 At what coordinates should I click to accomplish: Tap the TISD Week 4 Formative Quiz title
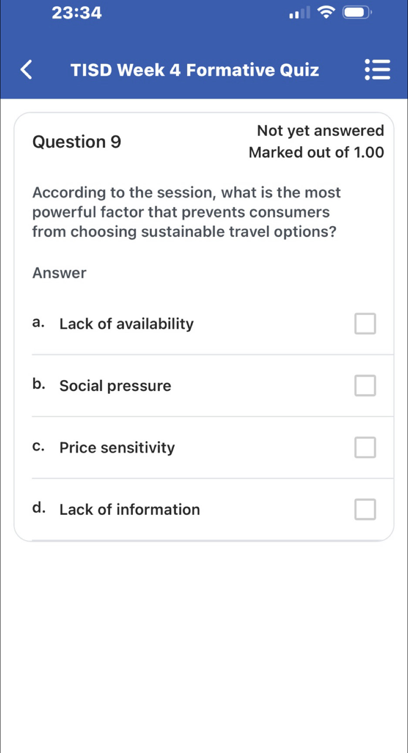click(195, 70)
